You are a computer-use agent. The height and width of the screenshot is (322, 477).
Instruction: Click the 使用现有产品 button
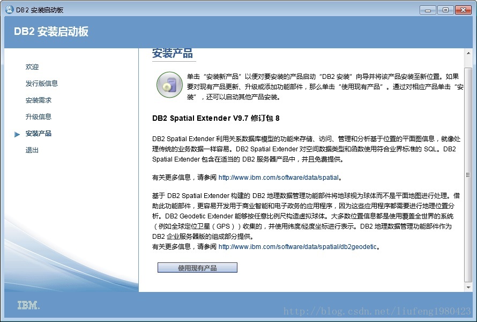pyautogui.click(x=197, y=268)
